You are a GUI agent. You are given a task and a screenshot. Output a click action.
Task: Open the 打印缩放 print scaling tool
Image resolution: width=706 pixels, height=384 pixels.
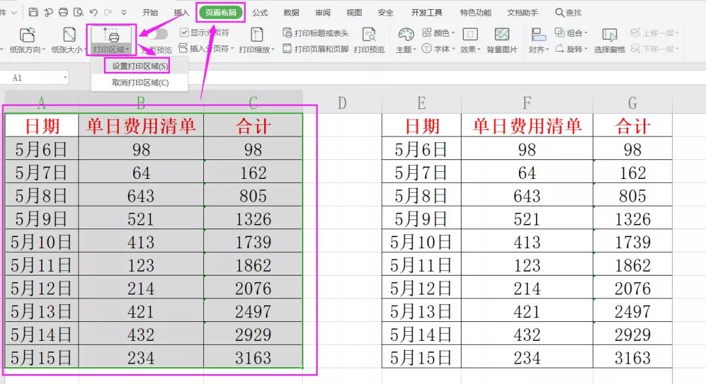click(257, 40)
